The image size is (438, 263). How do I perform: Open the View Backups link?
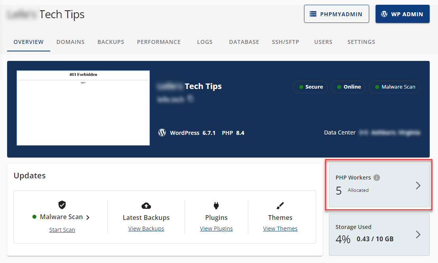coord(146,229)
